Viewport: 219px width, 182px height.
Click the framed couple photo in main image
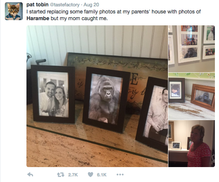coord(53,94)
